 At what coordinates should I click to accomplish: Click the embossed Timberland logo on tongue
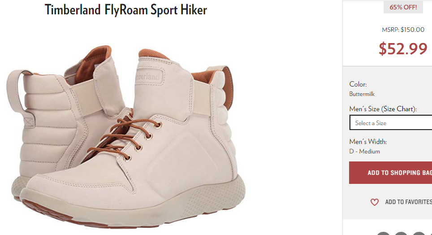point(149,76)
